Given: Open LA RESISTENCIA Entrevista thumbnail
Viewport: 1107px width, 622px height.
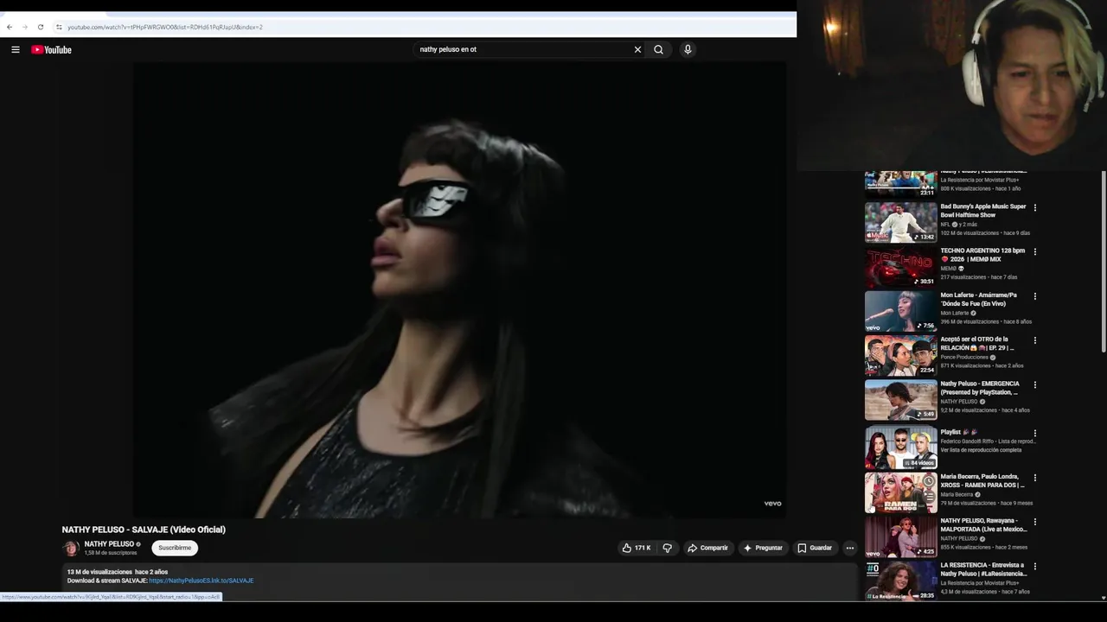Looking at the screenshot, I should point(900,581).
